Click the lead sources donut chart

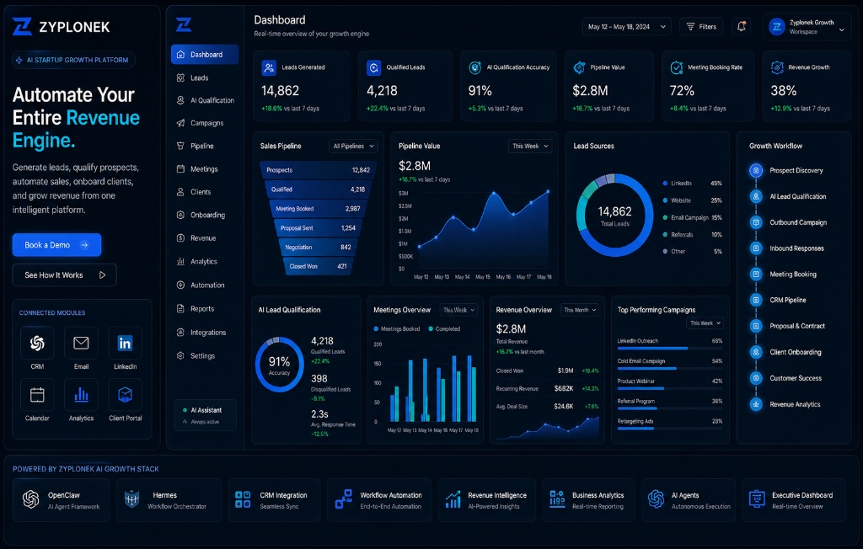coord(614,215)
